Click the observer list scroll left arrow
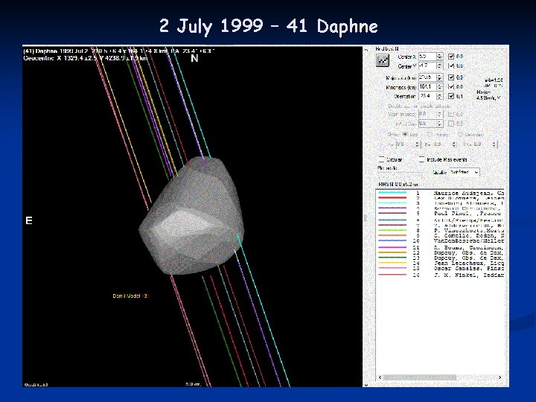Image resolution: width=536 pixels, height=402 pixels. 380,377
